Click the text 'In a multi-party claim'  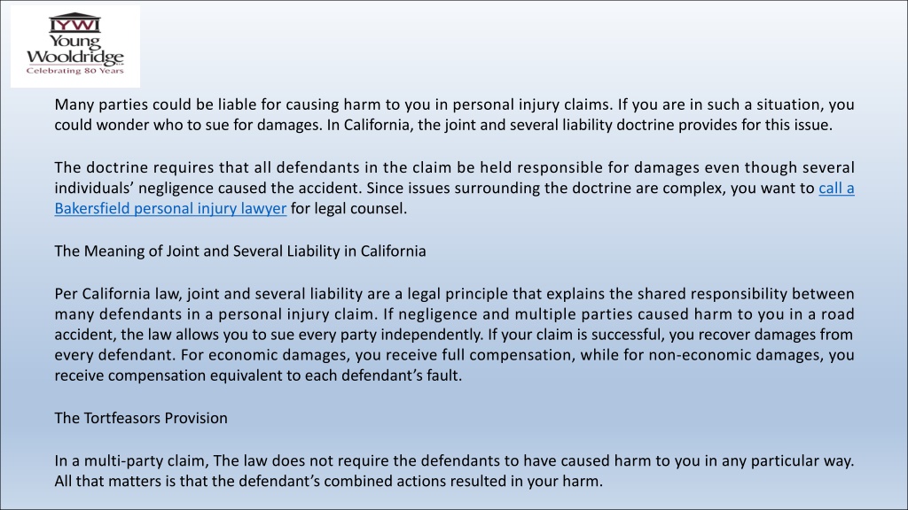coord(132,460)
